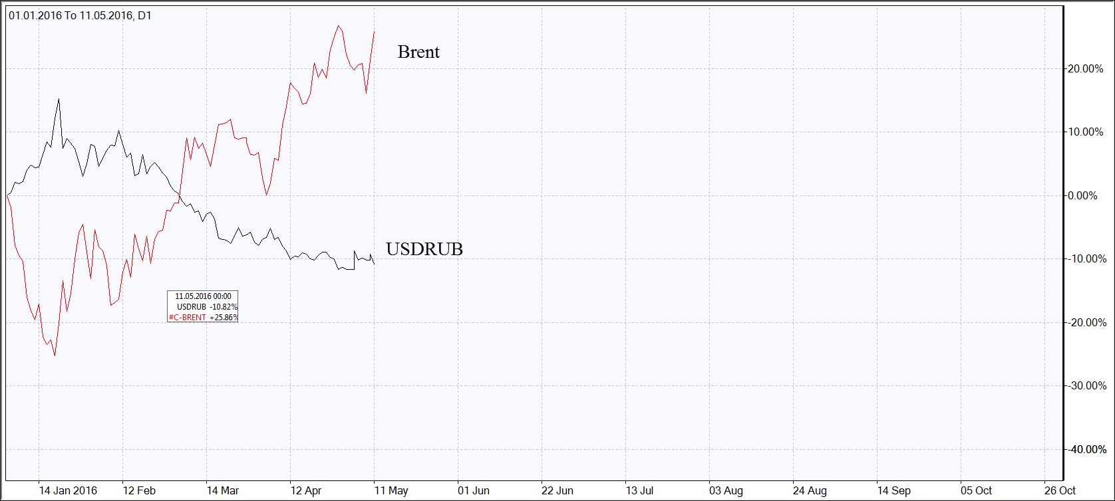Click the -10.00% axis label
The width and height of the screenshot is (1115, 501).
(x=1088, y=259)
